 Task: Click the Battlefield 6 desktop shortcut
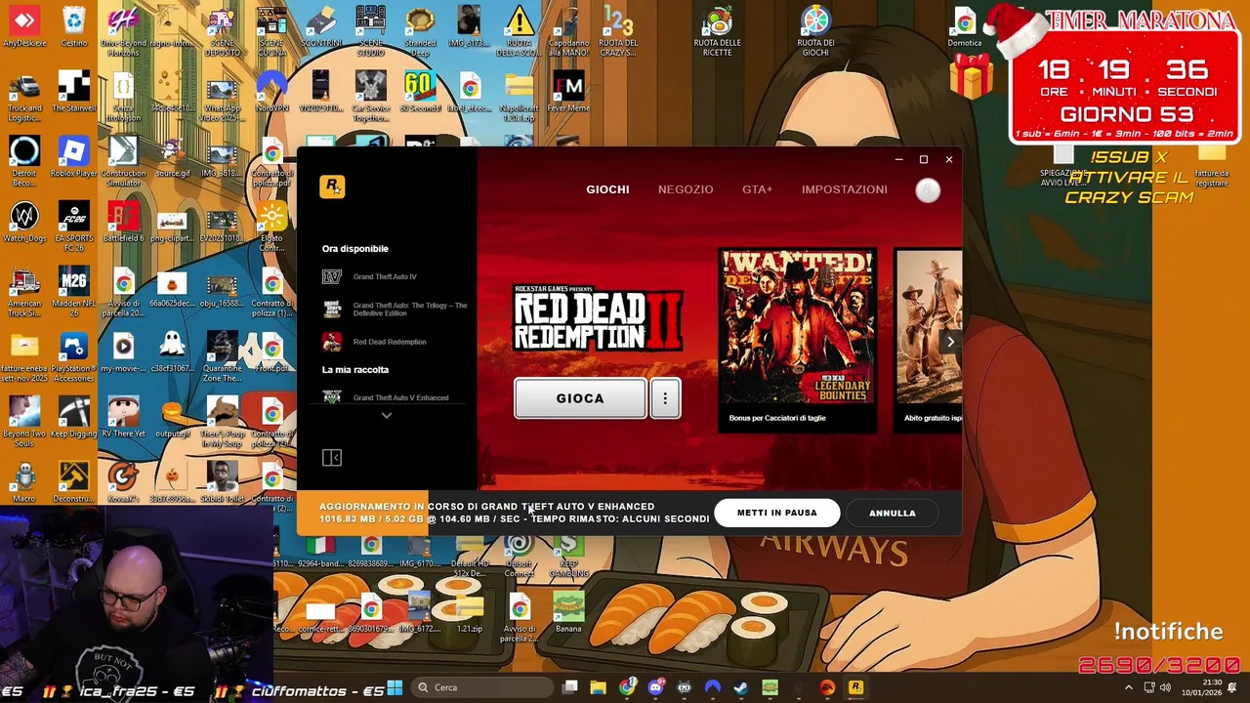[x=123, y=223]
